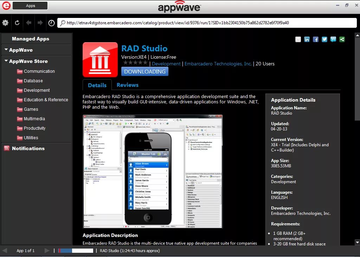
Task: Click the magnifier icon in the address bar
Action: (63, 23)
